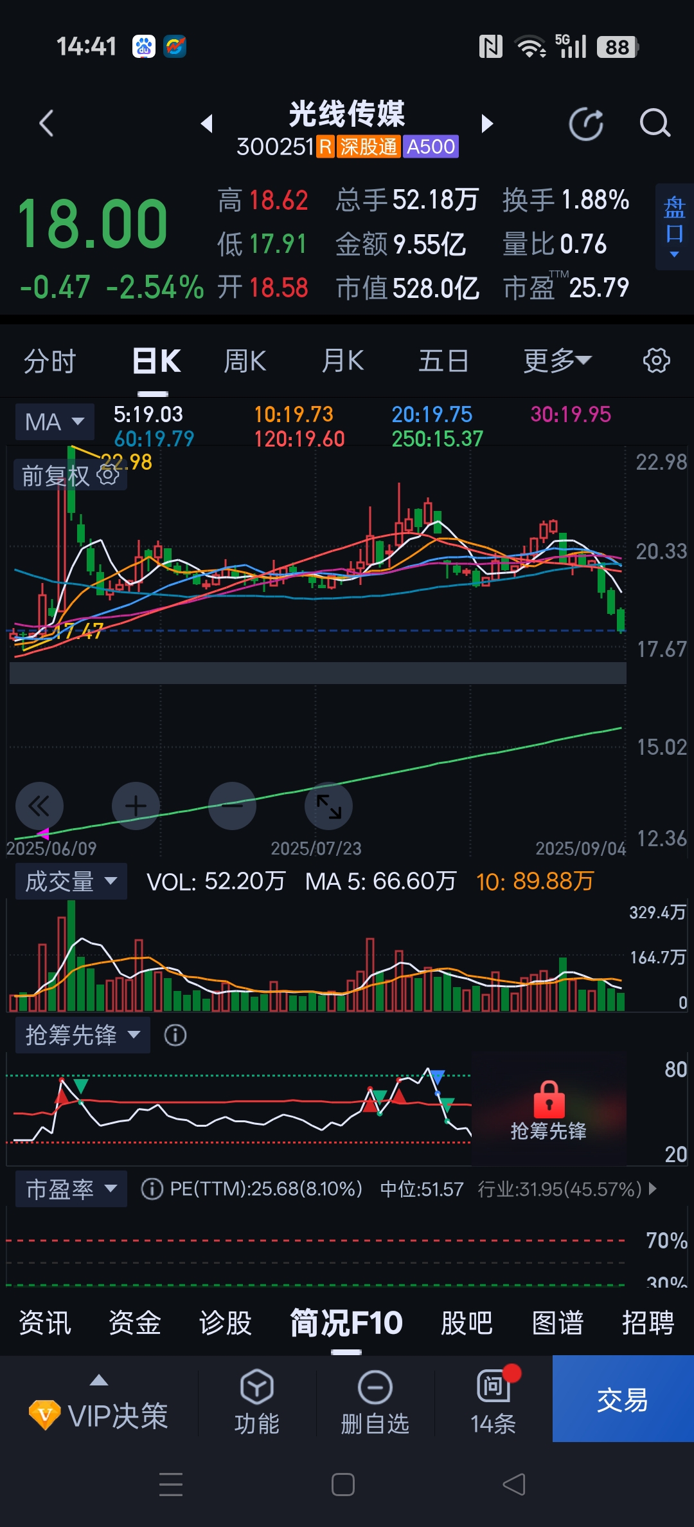Open the stock search magnifier
The width and height of the screenshot is (694, 1527).
tap(655, 123)
